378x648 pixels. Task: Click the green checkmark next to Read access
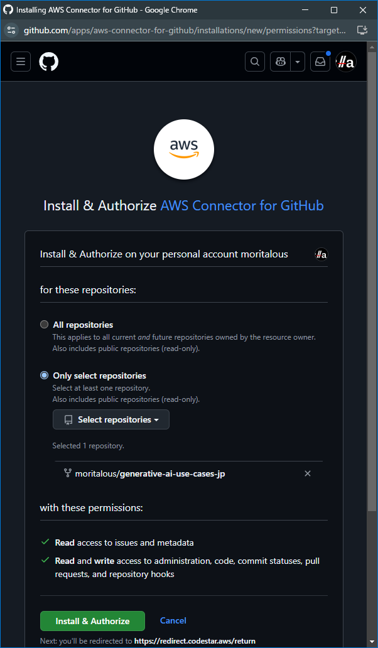tap(45, 543)
